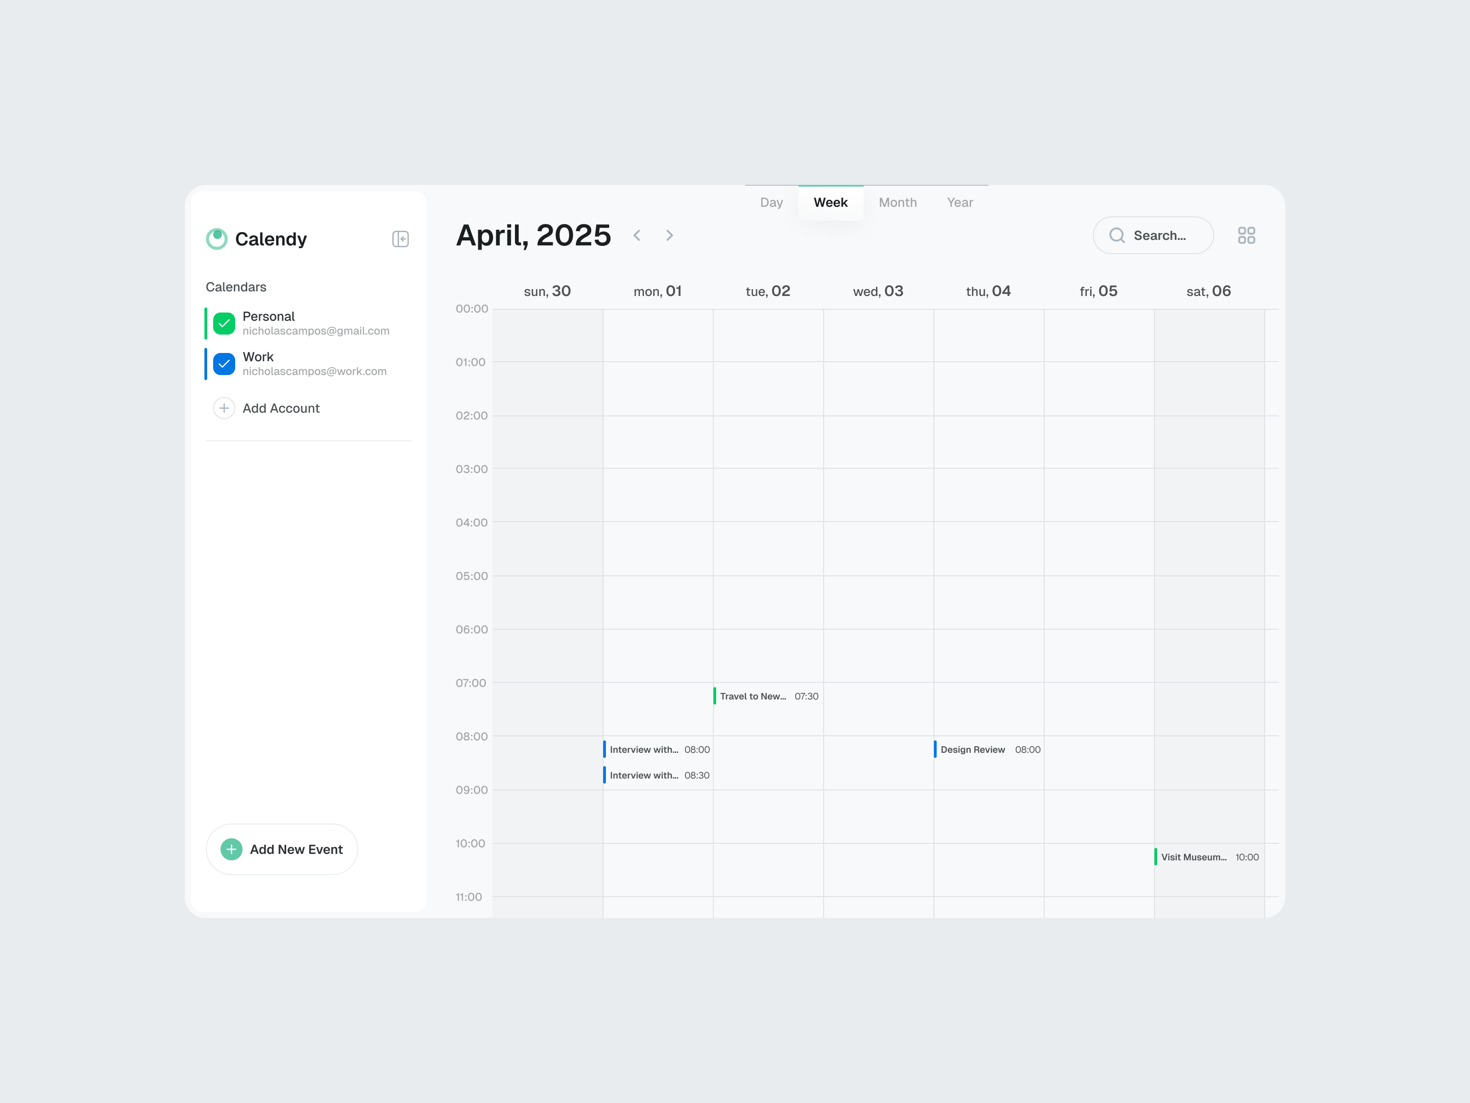Switch to the Month view

pos(898,202)
